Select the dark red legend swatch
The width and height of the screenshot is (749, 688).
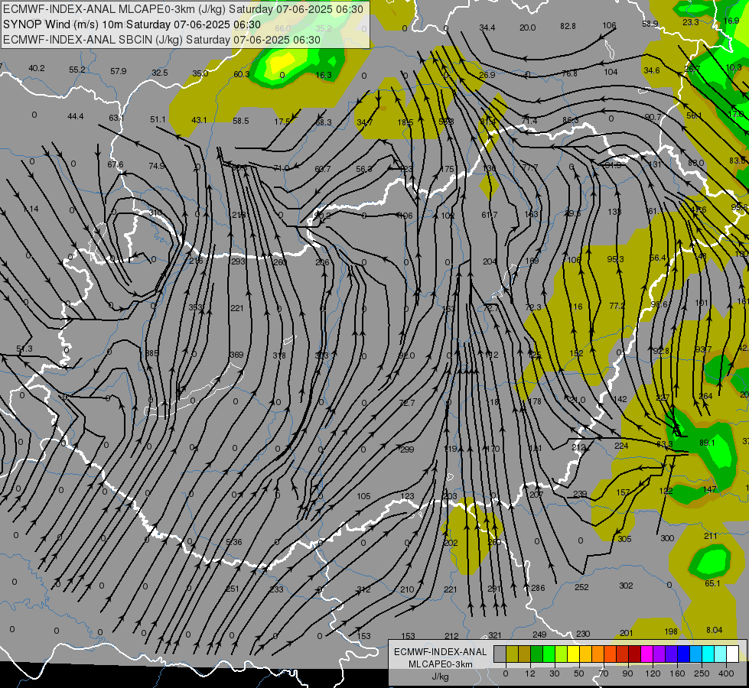tap(635, 654)
